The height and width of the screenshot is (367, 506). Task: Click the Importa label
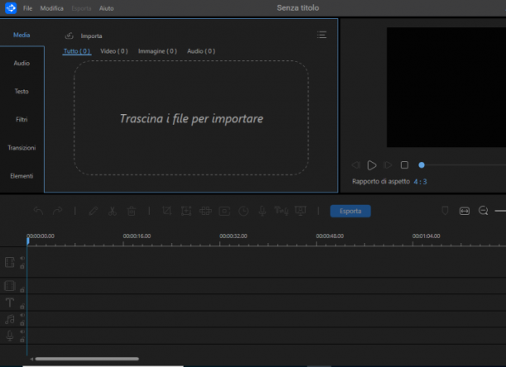point(91,36)
